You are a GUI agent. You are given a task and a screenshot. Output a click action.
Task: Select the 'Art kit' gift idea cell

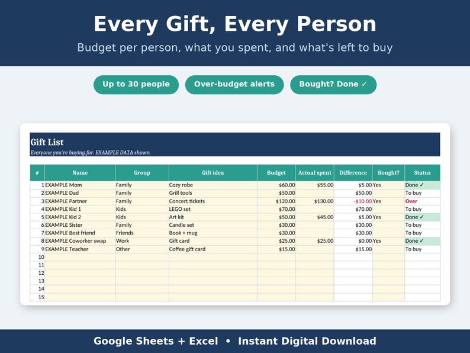(x=213, y=217)
